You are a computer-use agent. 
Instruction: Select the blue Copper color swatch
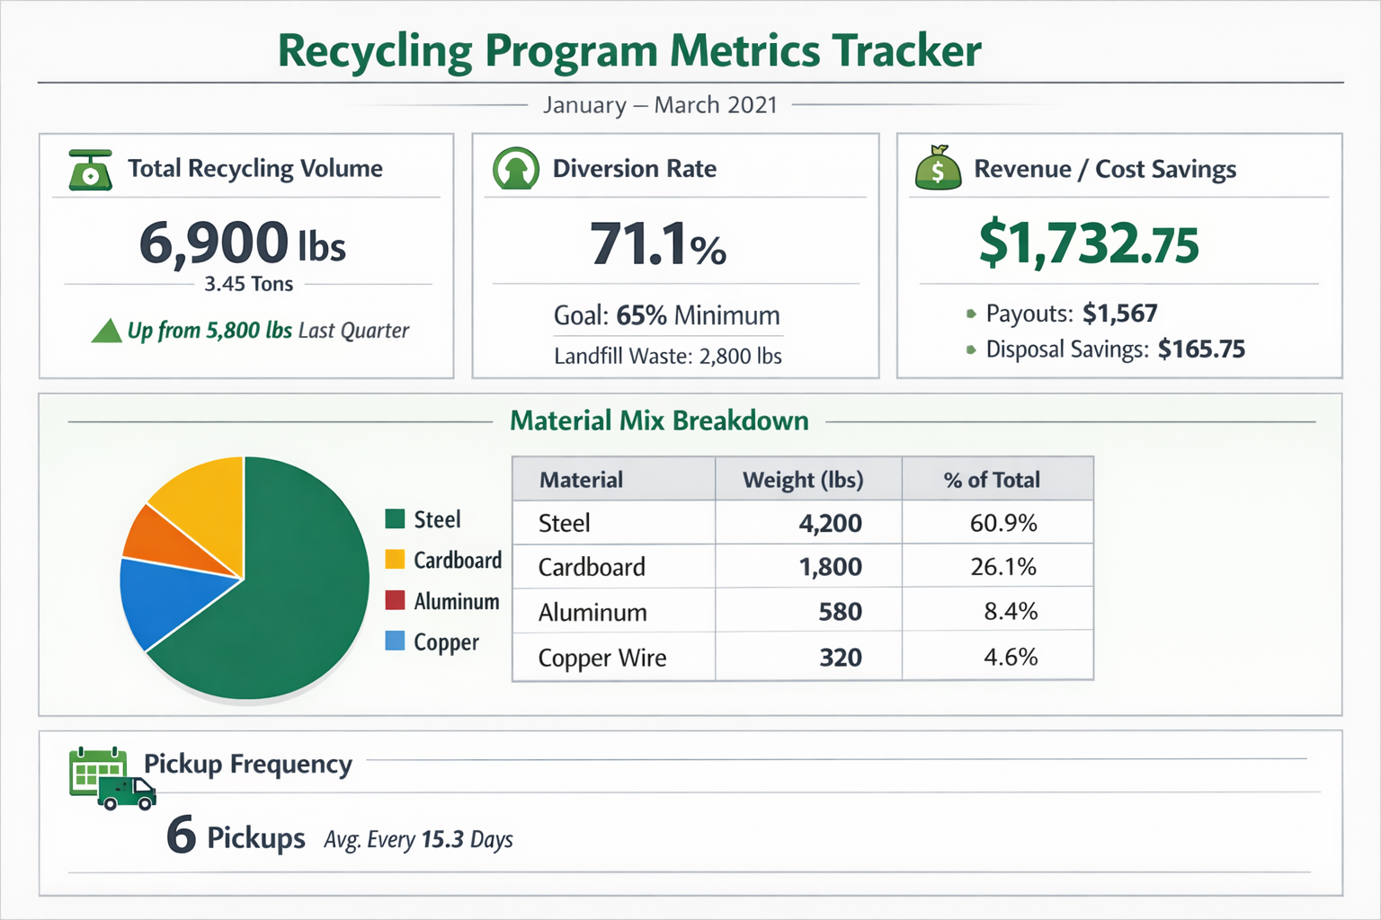[396, 642]
